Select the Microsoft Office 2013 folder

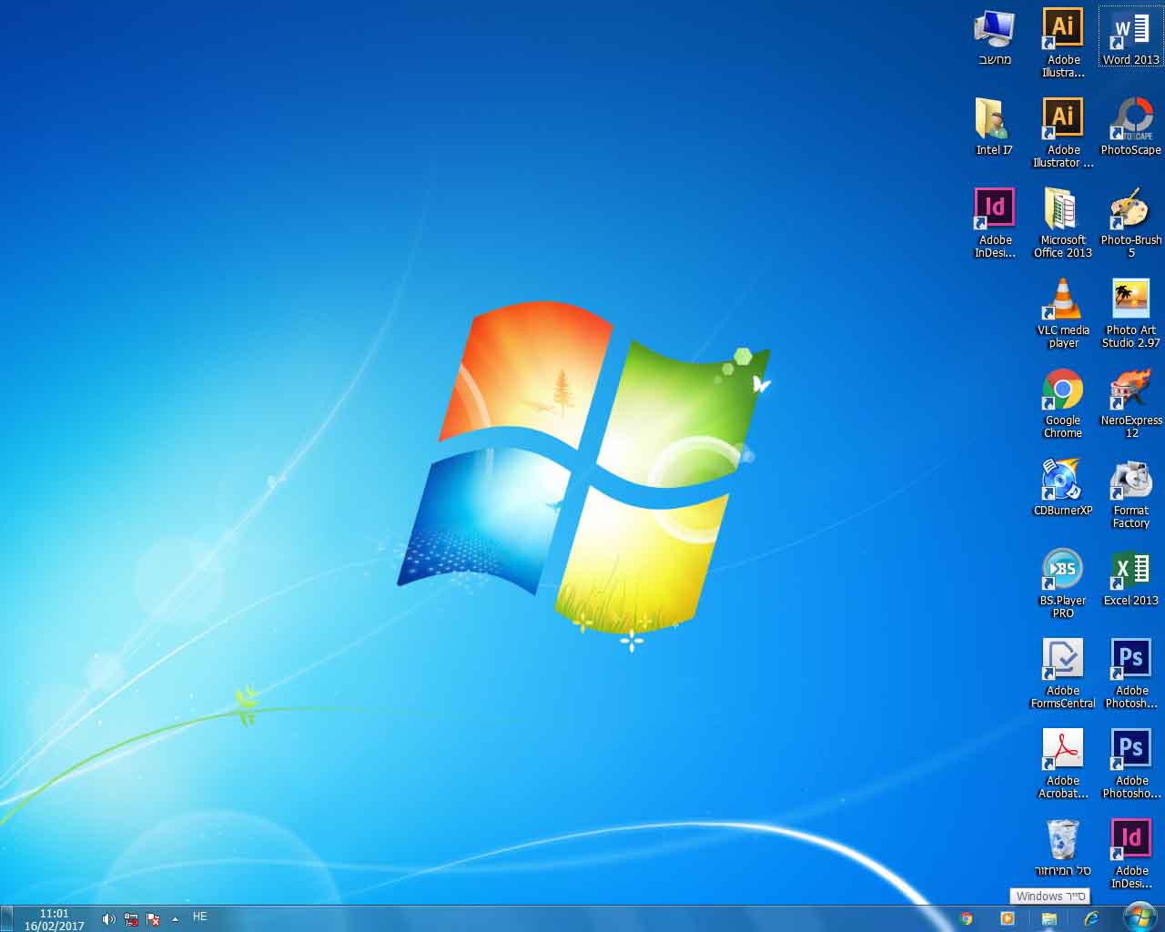pyautogui.click(x=1063, y=224)
